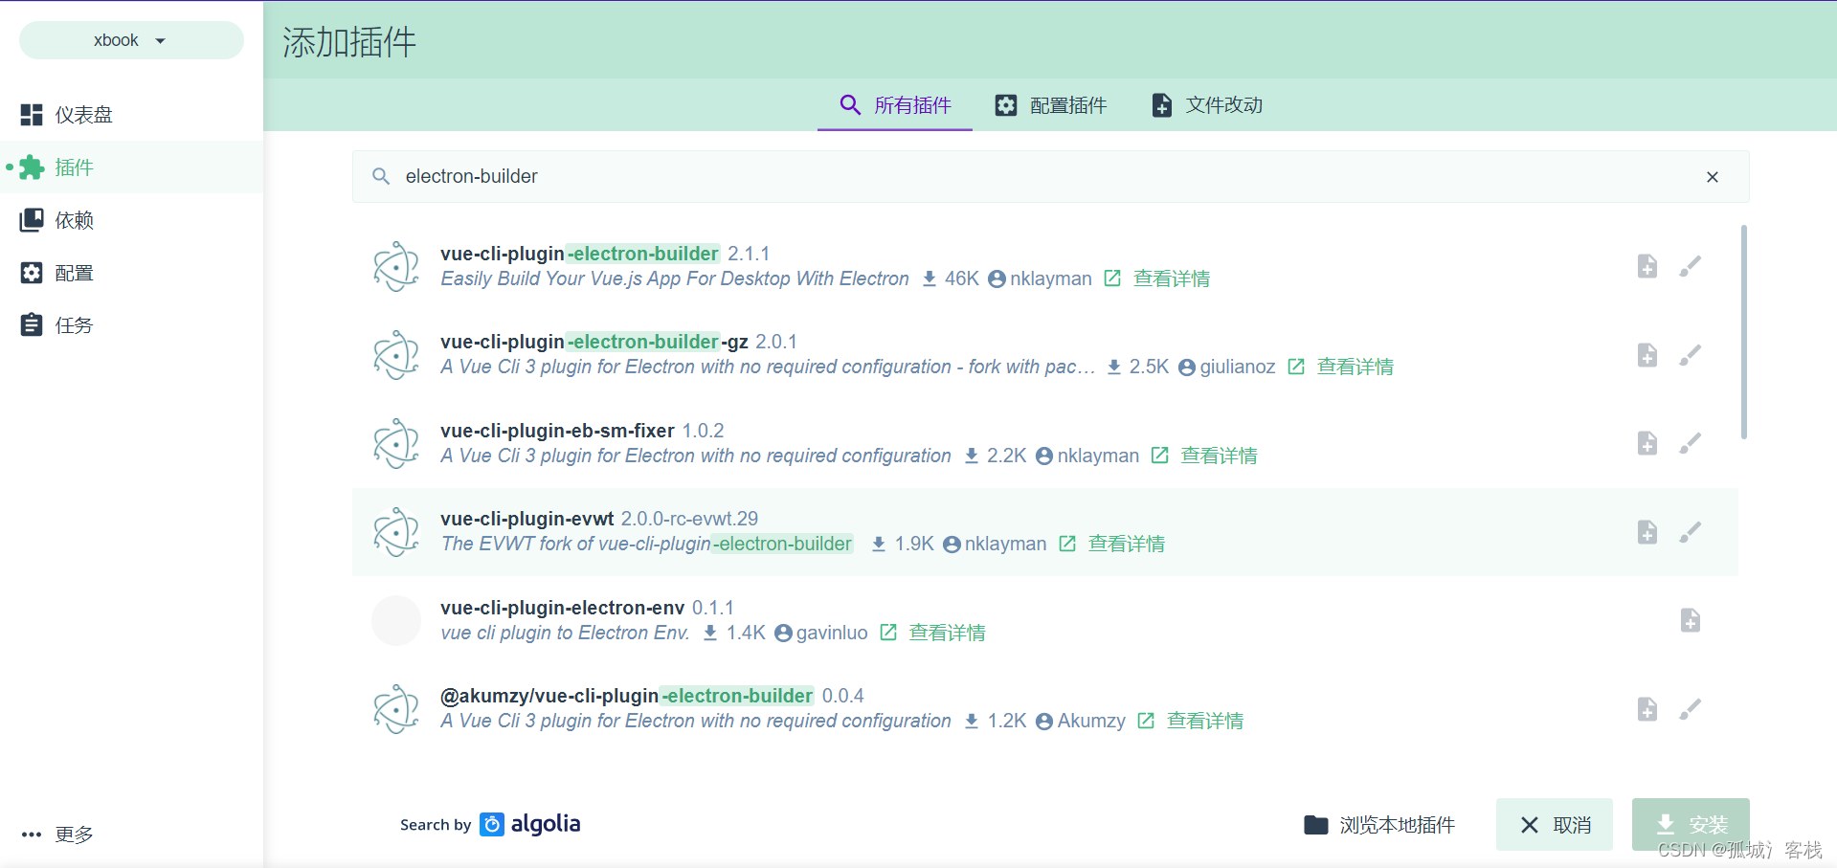Image resolution: width=1837 pixels, height=868 pixels.
Task: Click file-add icon on @akumzy plugin row
Action: point(1647,709)
